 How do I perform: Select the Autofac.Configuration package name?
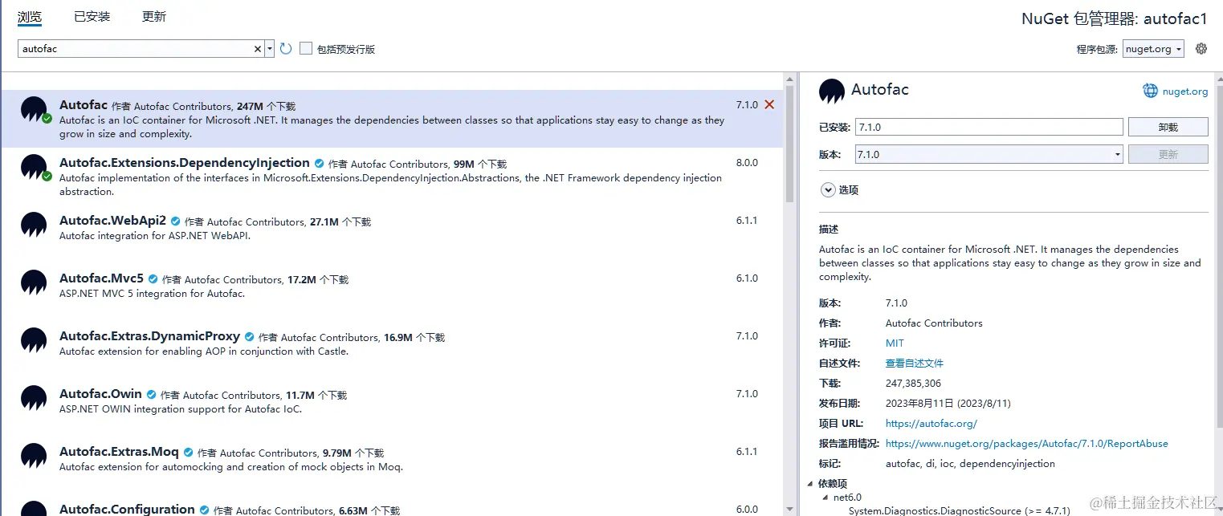pos(127,509)
